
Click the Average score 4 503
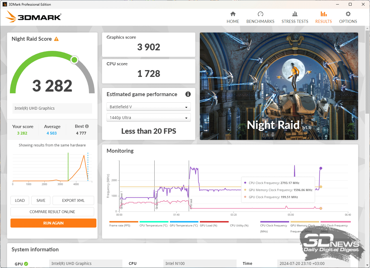(x=52, y=133)
